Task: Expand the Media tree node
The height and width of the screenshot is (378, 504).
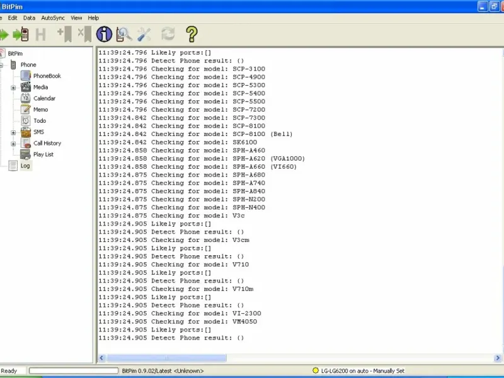Action: [13, 88]
